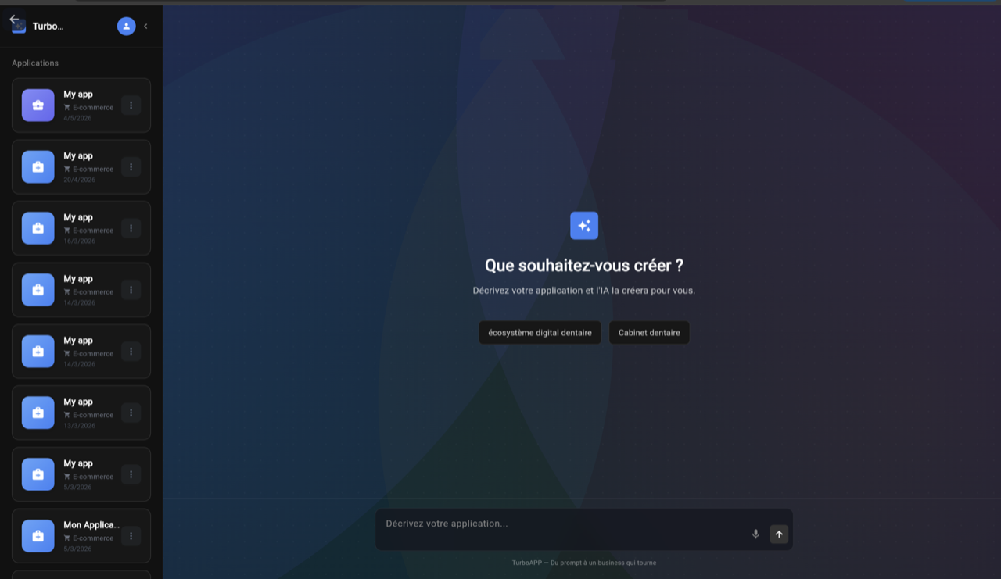Open the purple icon of app dated 4/5/2026
The image size is (1001, 579).
coord(38,105)
